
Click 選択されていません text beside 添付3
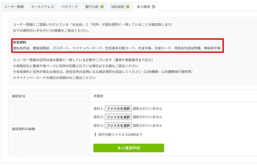[147, 125]
